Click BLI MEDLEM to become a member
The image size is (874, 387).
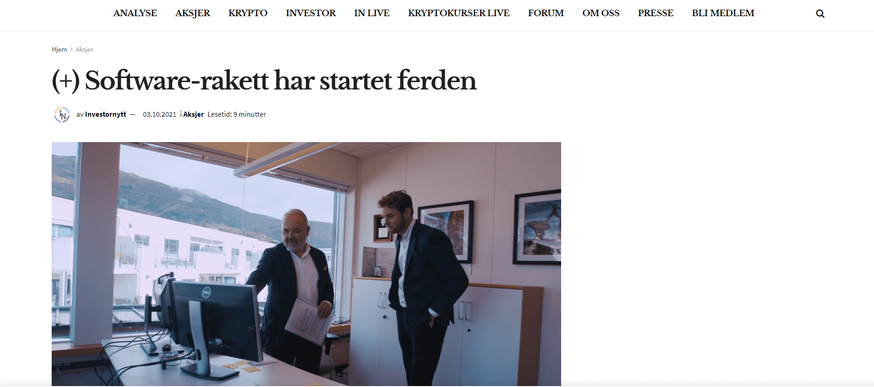click(x=723, y=13)
